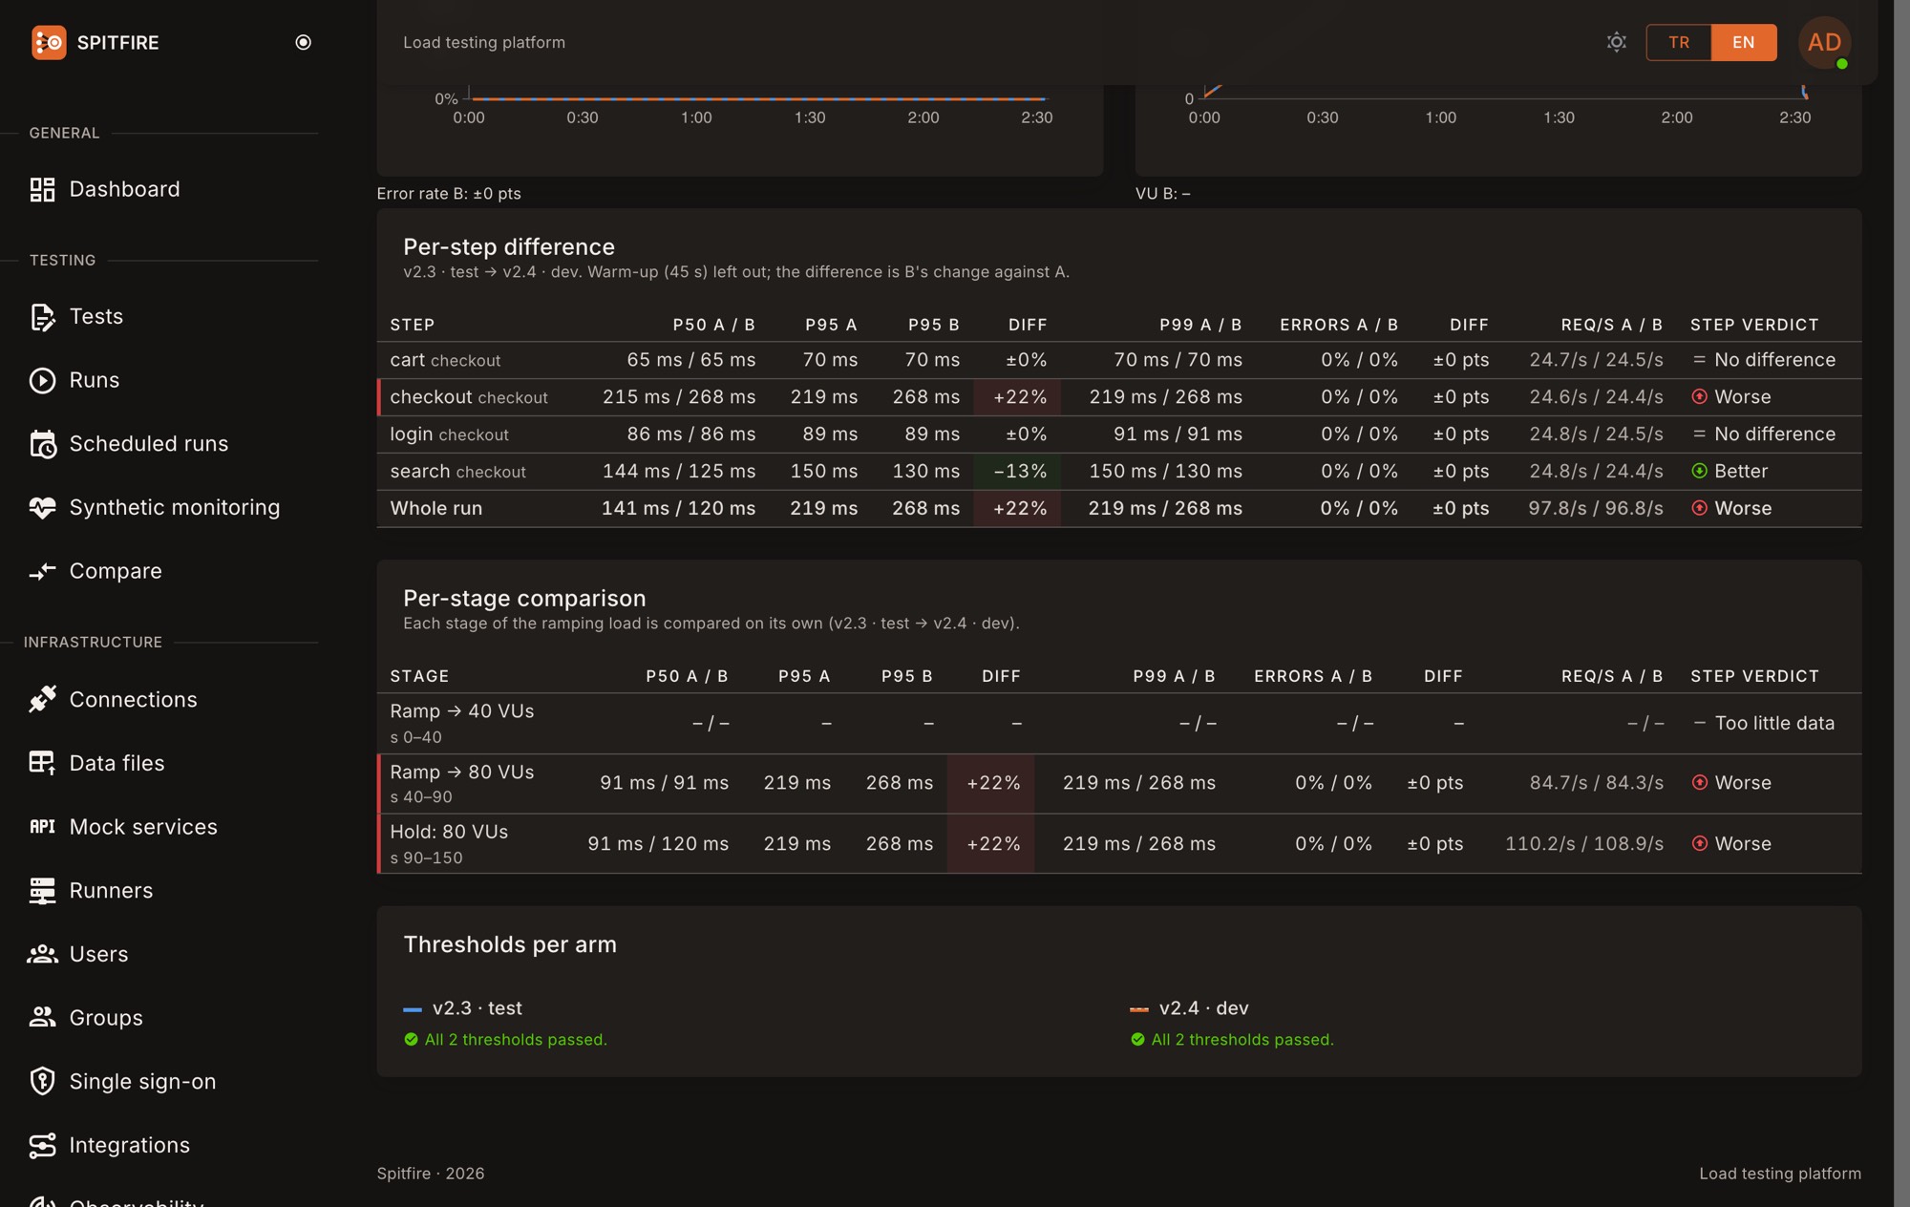Click the Integrations icon in sidebar
This screenshot has width=1910, height=1207.
42,1145
